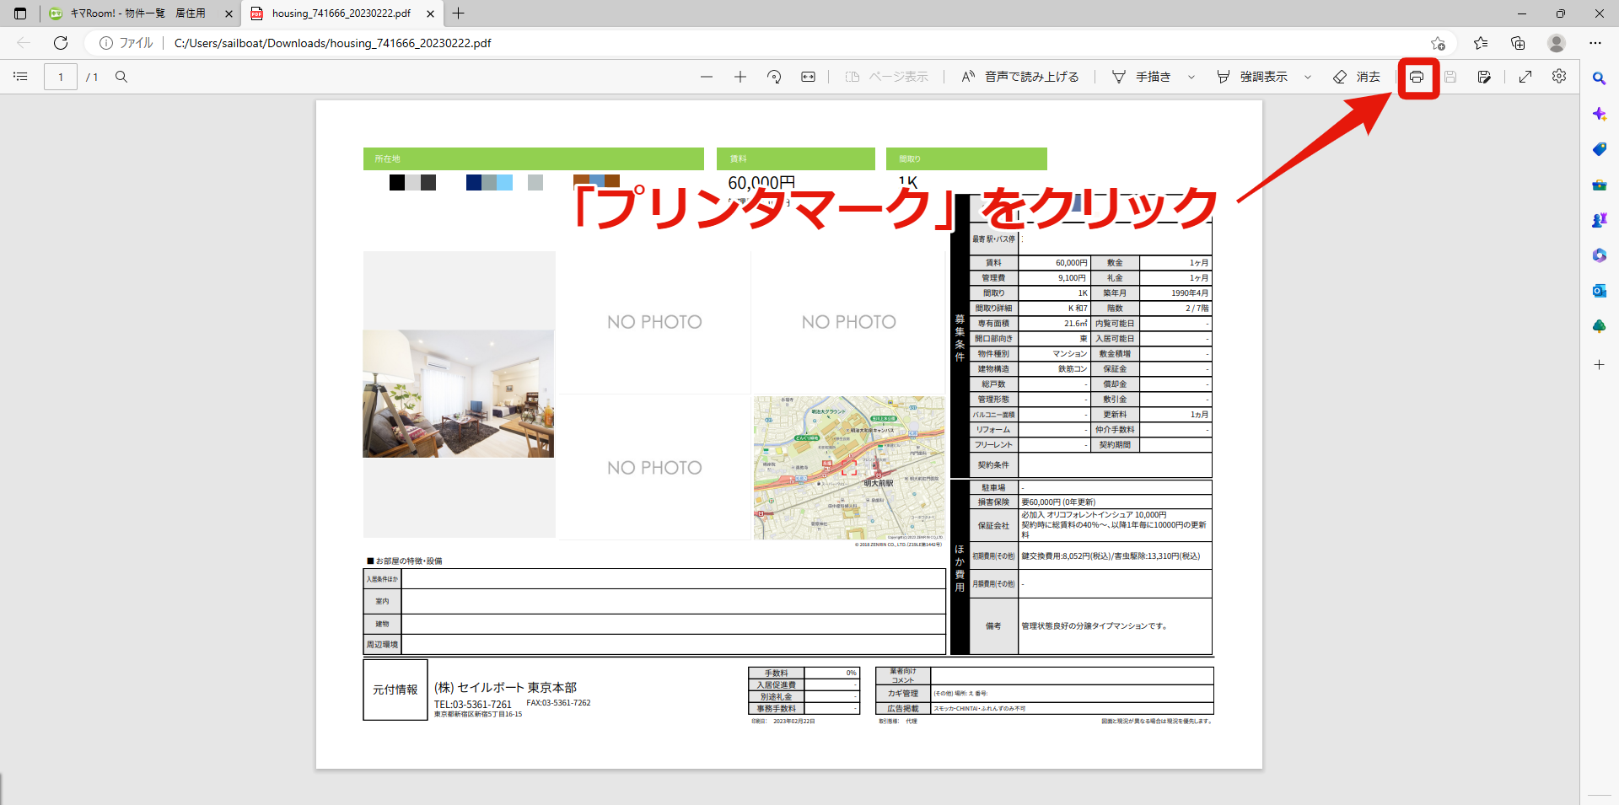This screenshot has height=805, width=1619.
Task: Click the 所在地 green header
Action: coord(534,158)
